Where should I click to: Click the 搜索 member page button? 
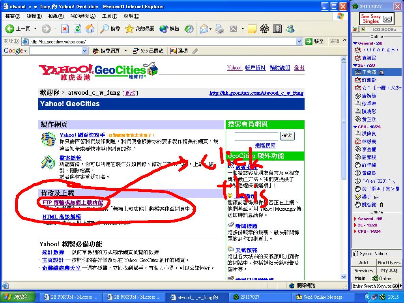(287, 136)
